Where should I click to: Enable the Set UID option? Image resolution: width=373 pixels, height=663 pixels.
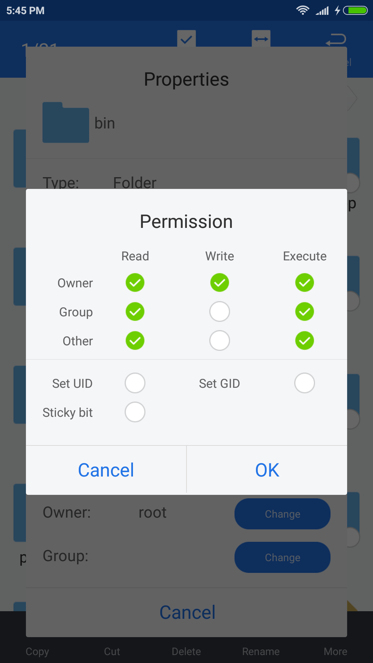click(x=135, y=383)
